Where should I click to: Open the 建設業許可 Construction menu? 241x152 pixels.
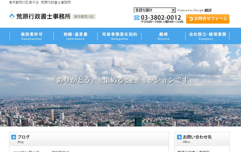click(32, 36)
